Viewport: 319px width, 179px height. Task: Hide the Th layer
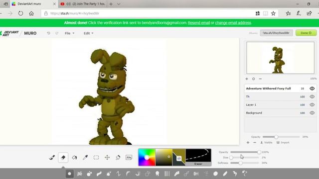point(312,96)
